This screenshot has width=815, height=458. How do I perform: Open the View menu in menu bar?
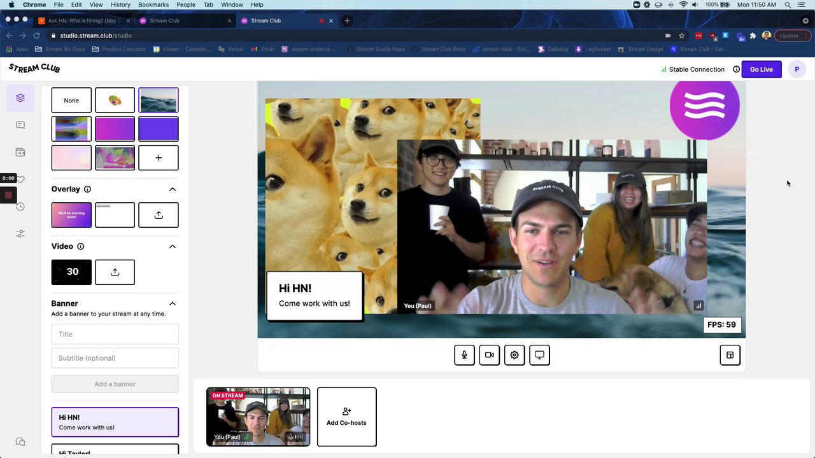[96, 4]
